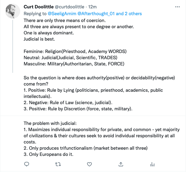Open the share tweet icon
This screenshot has width=186, height=172.
[121, 164]
